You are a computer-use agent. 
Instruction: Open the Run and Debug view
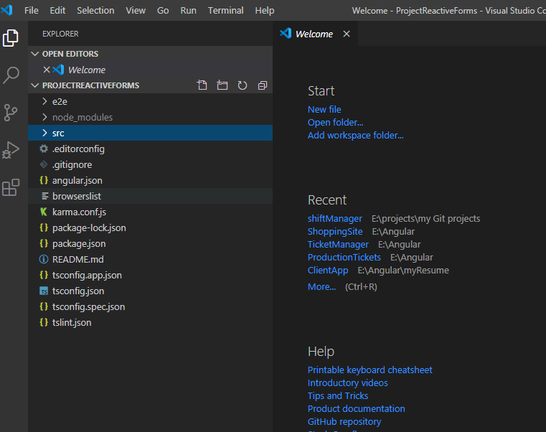[x=11, y=150]
